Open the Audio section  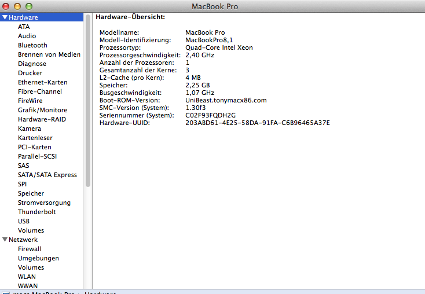[x=27, y=36]
